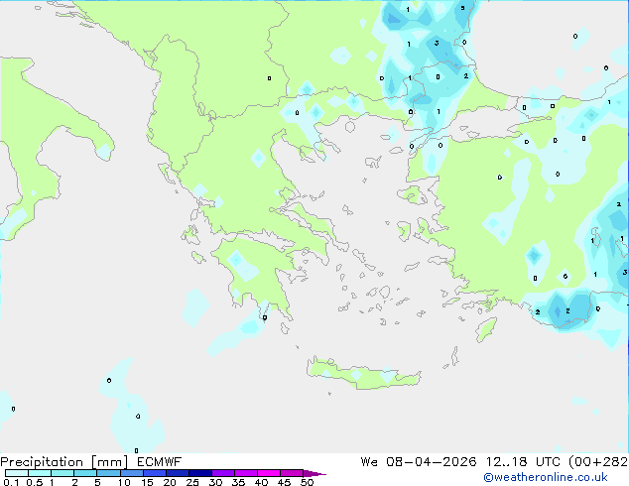Click the island of Rhodes on the map
The image size is (629, 486).
(x=486, y=329)
